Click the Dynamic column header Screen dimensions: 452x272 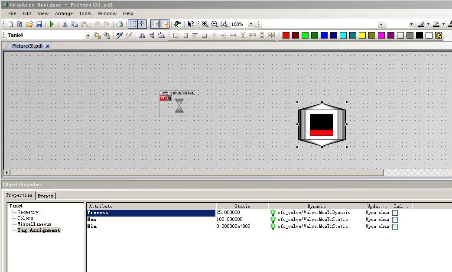click(316, 206)
